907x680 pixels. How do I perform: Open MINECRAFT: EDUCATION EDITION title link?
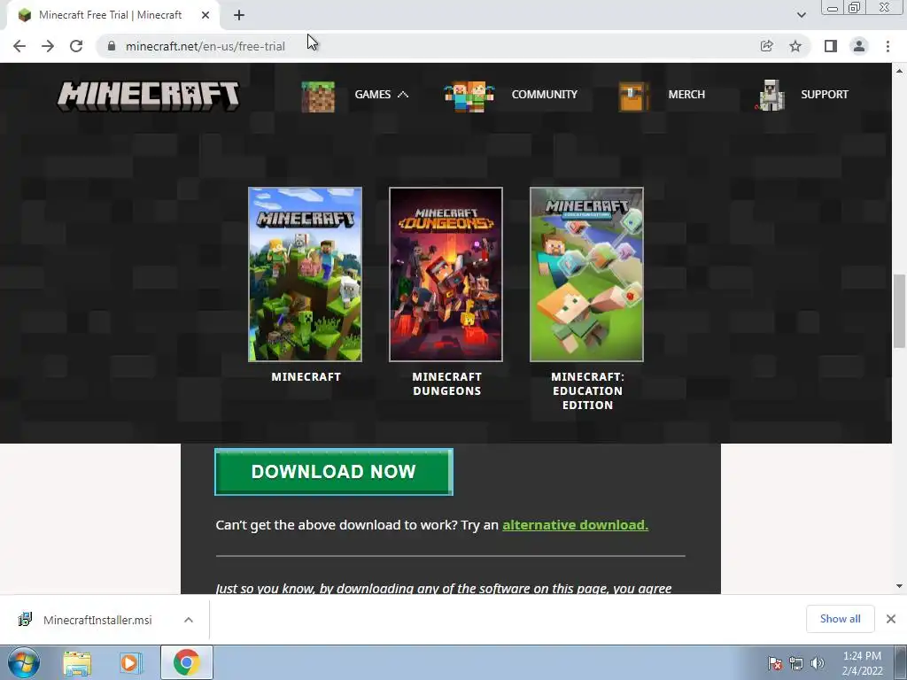[x=588, y=390]
